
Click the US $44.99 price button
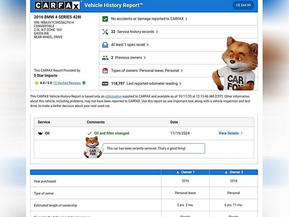[243, 5]
